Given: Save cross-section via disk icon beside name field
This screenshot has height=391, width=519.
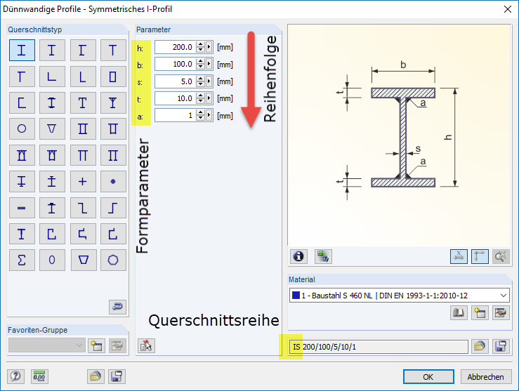Looking at the screenshot, I should pyautogui.click(x=501, y=346).
